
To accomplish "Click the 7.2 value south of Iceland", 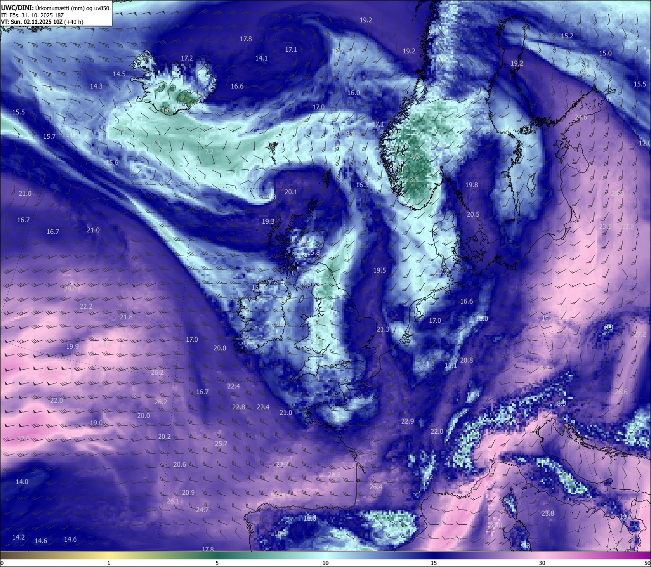I will [210, 152].
